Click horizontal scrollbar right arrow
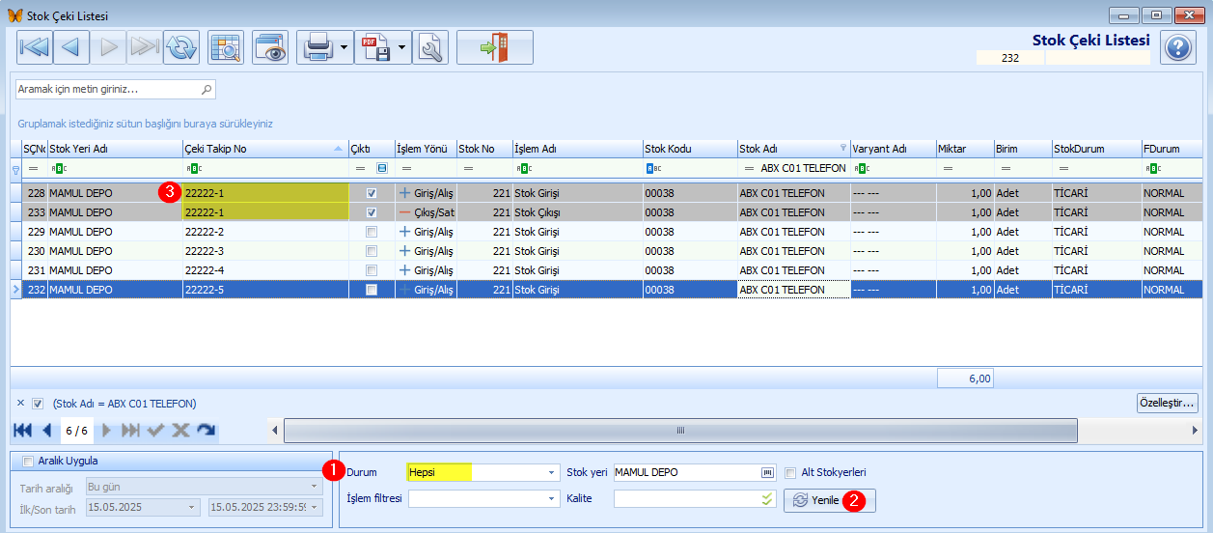Viewport: 1213px width, 533px height. 1195,430
